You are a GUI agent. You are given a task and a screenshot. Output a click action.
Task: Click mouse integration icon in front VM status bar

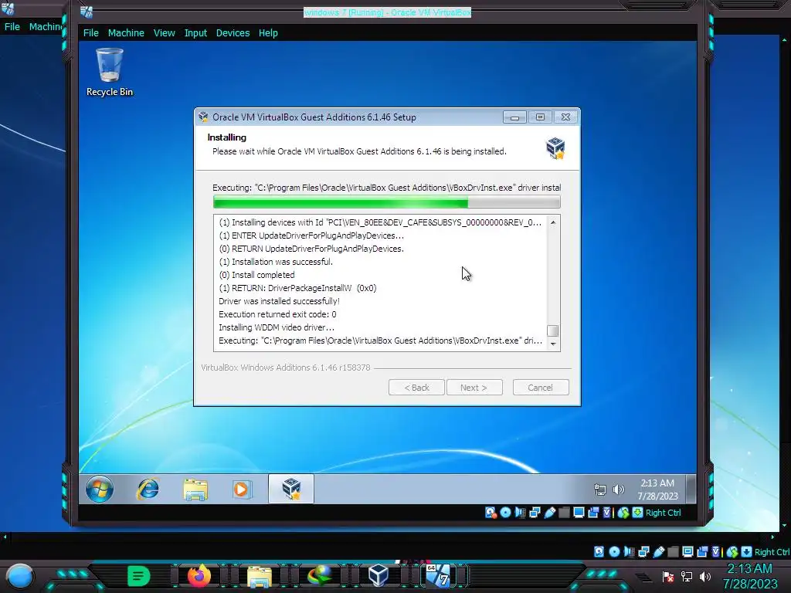(623, 513)
